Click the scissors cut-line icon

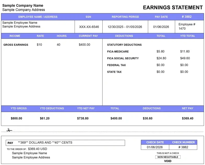pyautogui.click(x=9, y=130)
